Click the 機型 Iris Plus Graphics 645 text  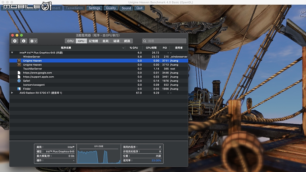pos(60,151)
